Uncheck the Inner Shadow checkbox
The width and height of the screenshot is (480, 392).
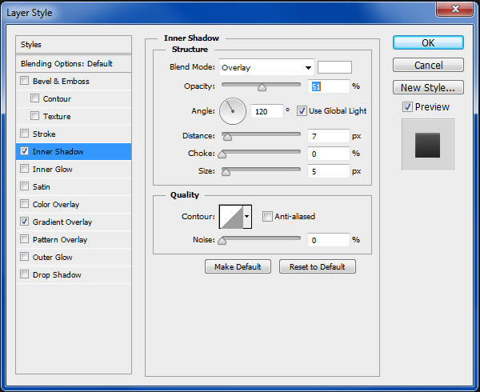[x=25, y=151]
